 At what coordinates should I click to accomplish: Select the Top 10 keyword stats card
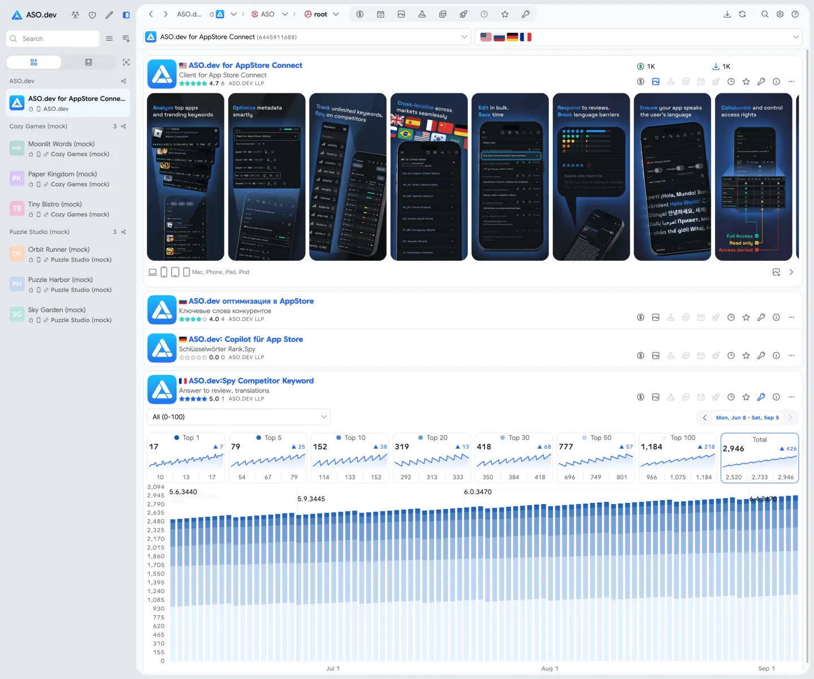pyautogui.click(x=349, y=458)
